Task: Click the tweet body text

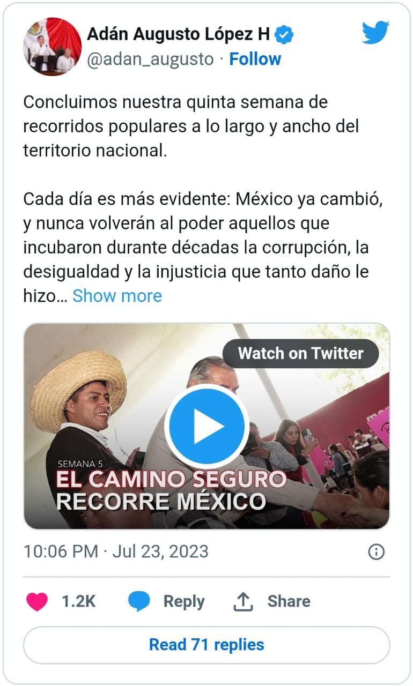Action: 204,199
